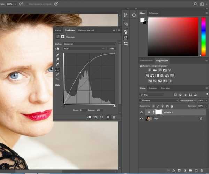Viewport: 209px width, 174px height.
Task: Hide the Curves 1 adjustment layer
Action: click(x=141, y=112)
